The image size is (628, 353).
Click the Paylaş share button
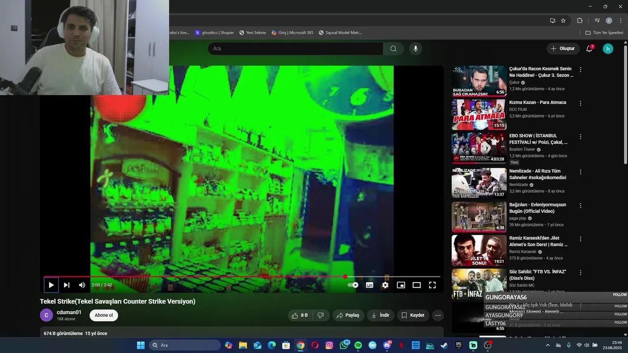pyautogui.click(x=348, y=315)
